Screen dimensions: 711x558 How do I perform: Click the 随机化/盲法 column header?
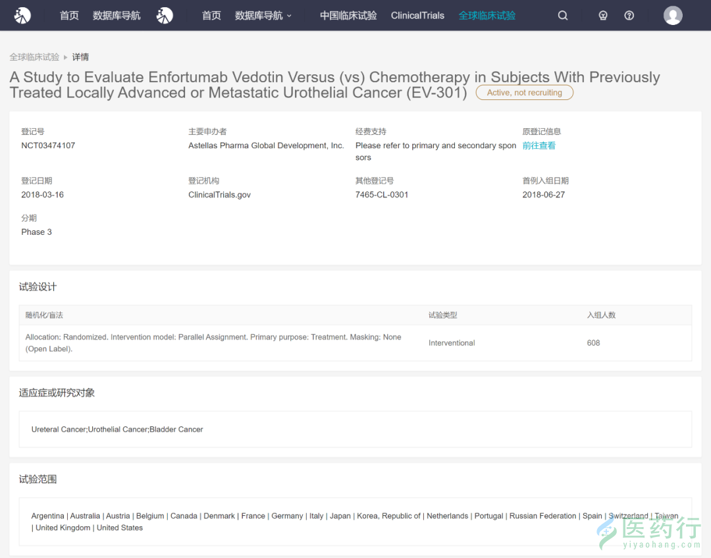[44, 315]
